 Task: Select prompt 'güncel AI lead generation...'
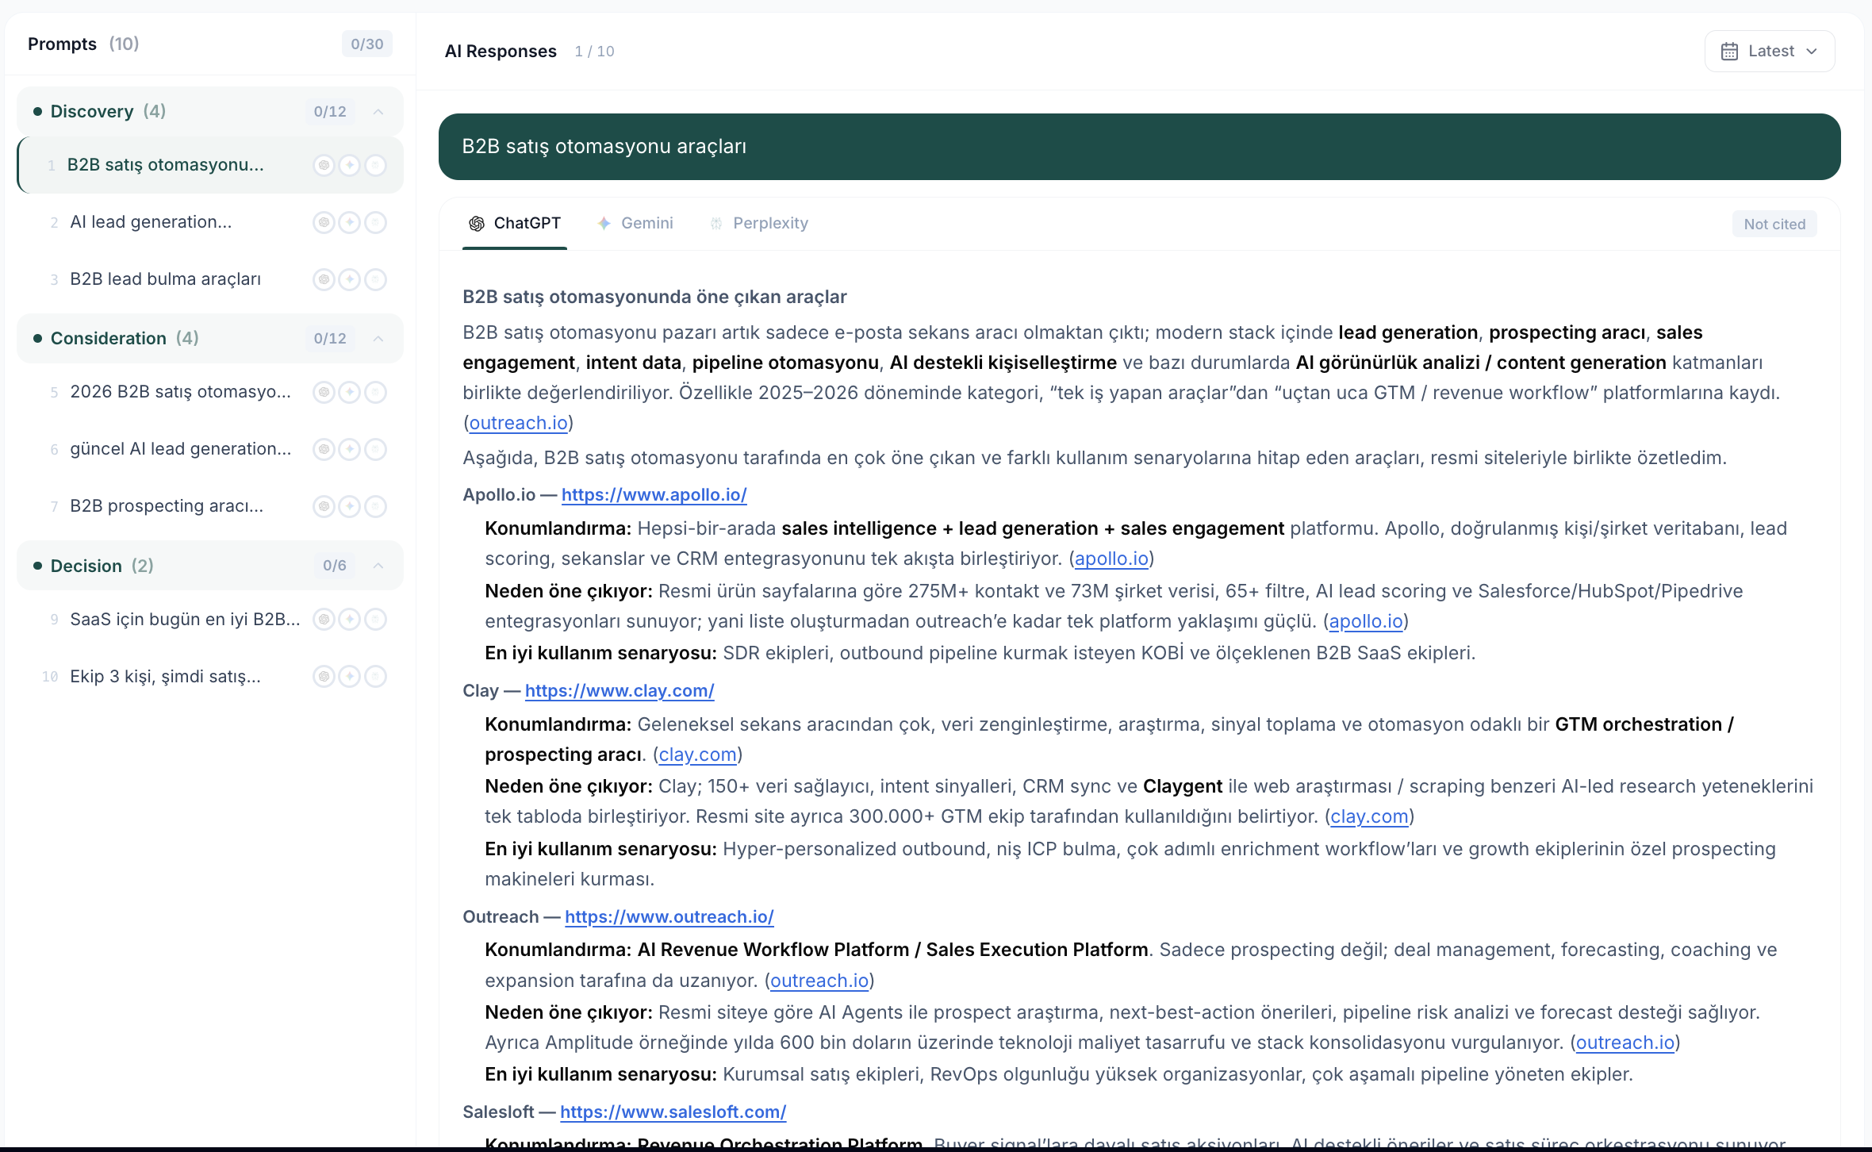coord(181,449)
